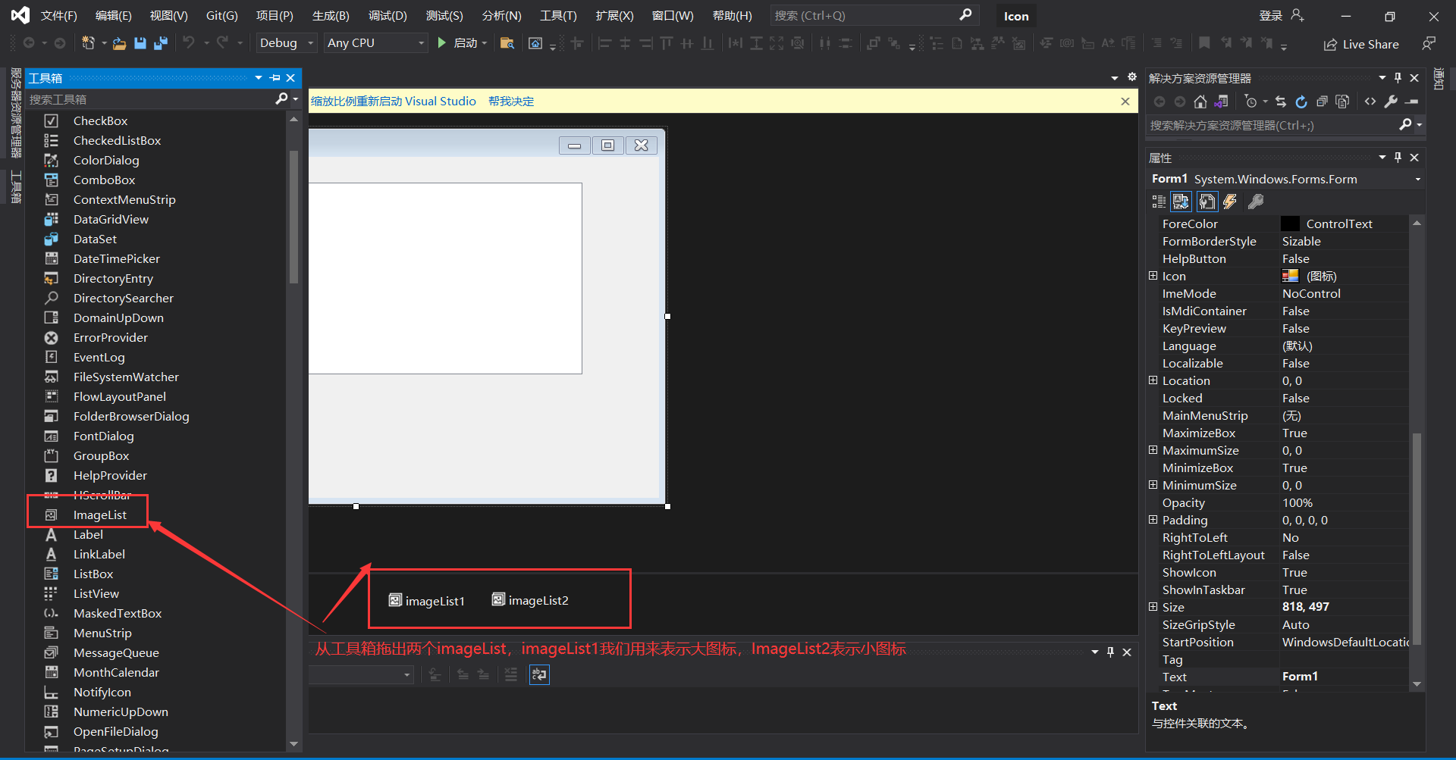1456x760 pixels.
Task: Expand the Size property node
Action: click(x=1153, y=607)
